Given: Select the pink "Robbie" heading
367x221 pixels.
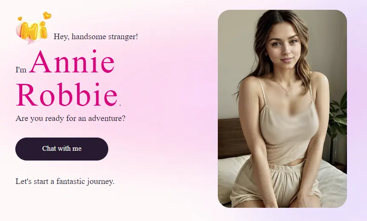Looking at the screenshot, I should click(x=67, y=95).
